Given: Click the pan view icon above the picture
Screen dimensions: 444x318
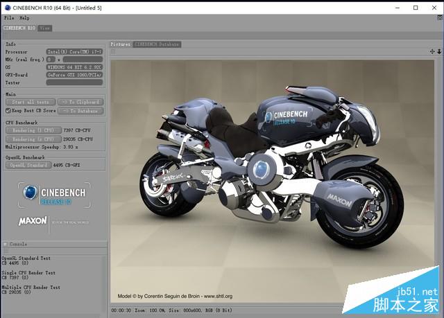Looking at the screenshot, I should tap(432, 51).
